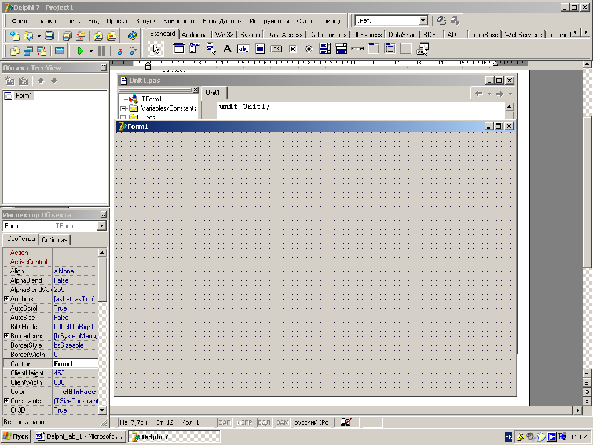The image size is (593, 445).
Task: Expand the BorderIcons property
Action: coord(6,336)
